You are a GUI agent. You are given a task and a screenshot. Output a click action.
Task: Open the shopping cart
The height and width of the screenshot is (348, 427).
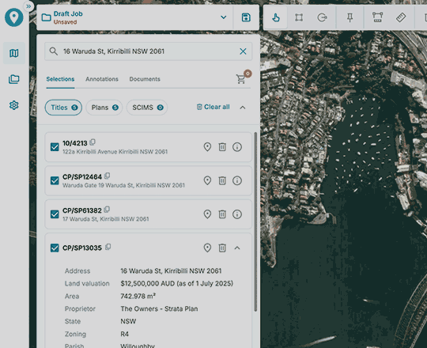click(x=240, y=79)
